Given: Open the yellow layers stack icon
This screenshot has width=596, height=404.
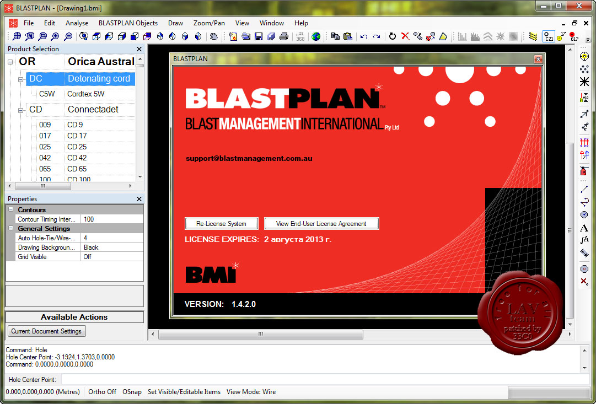Looking at the screenshot, I should tap(533, 36).
